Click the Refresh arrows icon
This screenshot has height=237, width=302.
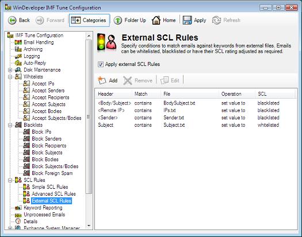click(216, 20)
